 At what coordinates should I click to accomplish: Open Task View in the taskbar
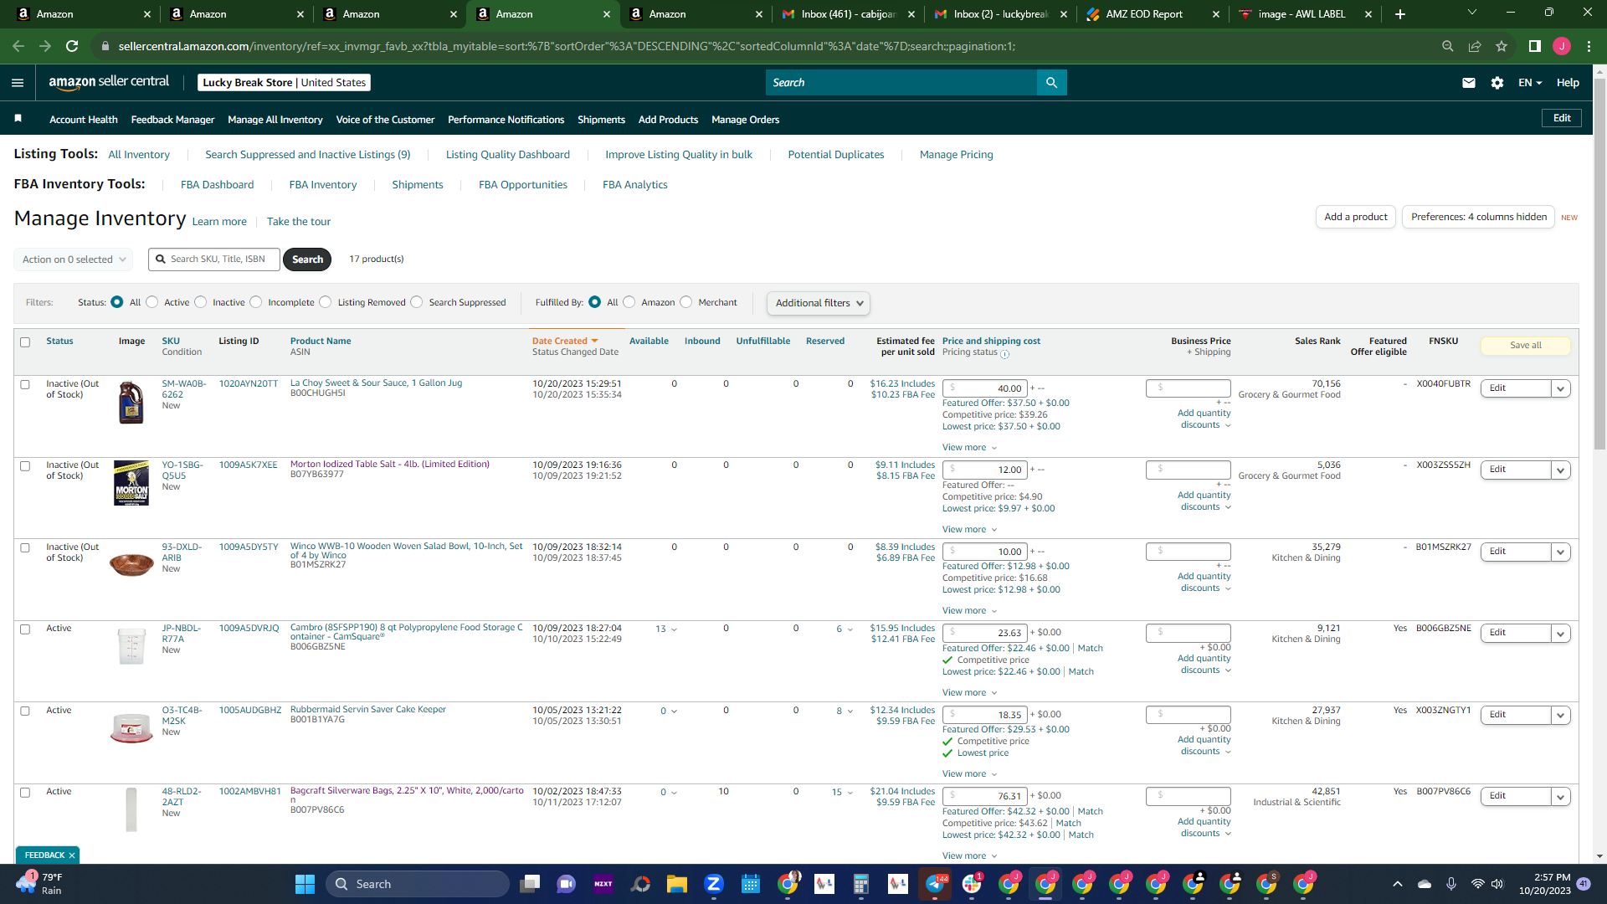coord(530,884)
